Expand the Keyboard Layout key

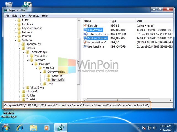tap(15, 28)
